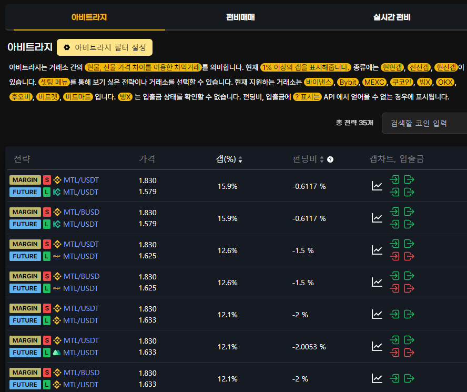Switch to the 펀비매매 tab
The width and height of the screenshot is (467, 392).
[240, 17]
